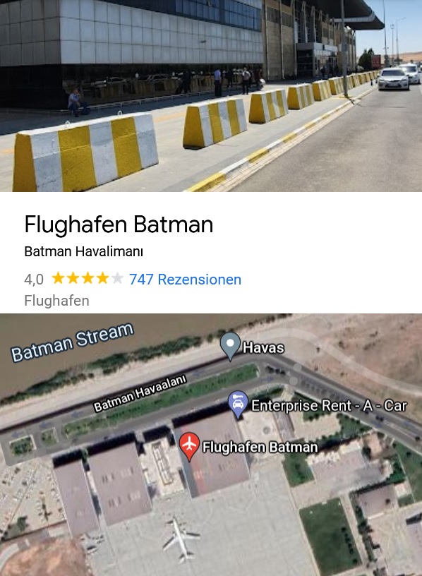Tap the red airplane pin for Flughafen Batman
Screen dimensions: 422x576
(189, 446)
